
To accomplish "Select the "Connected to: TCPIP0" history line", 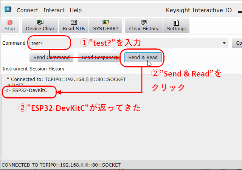I will point(67,79).
